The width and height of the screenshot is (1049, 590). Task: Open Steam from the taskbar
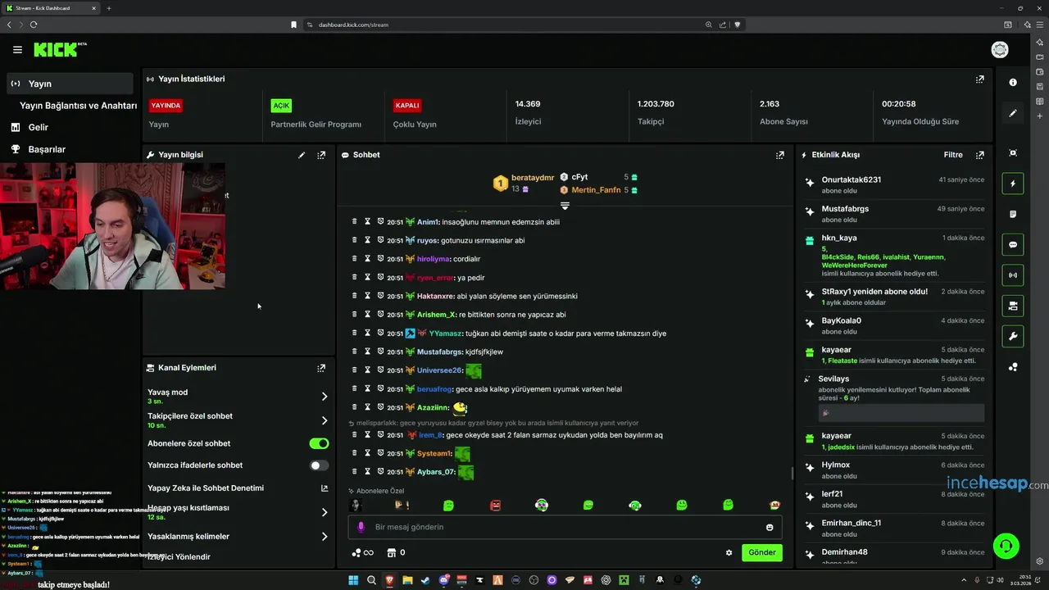point(425,580)
